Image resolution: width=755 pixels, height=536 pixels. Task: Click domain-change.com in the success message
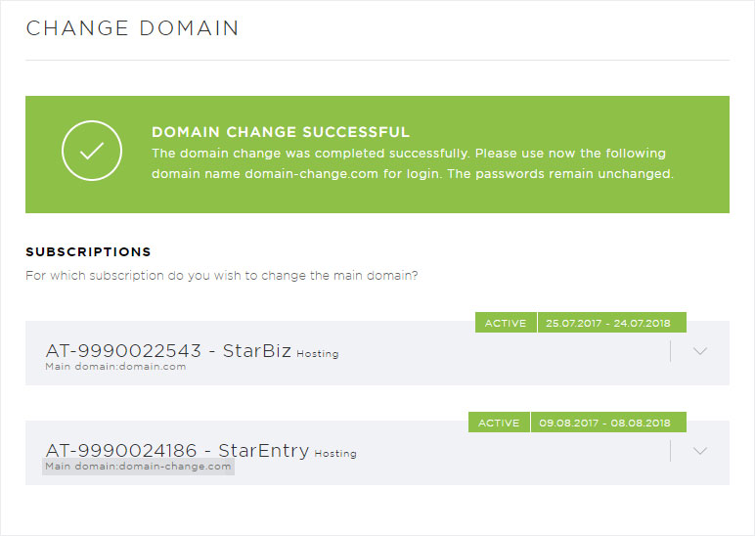coord(312,174)
